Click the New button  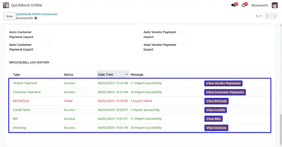(x=9, y=16)
